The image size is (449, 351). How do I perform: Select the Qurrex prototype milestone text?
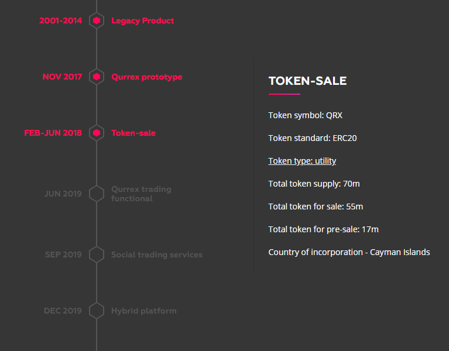(146, 77)
